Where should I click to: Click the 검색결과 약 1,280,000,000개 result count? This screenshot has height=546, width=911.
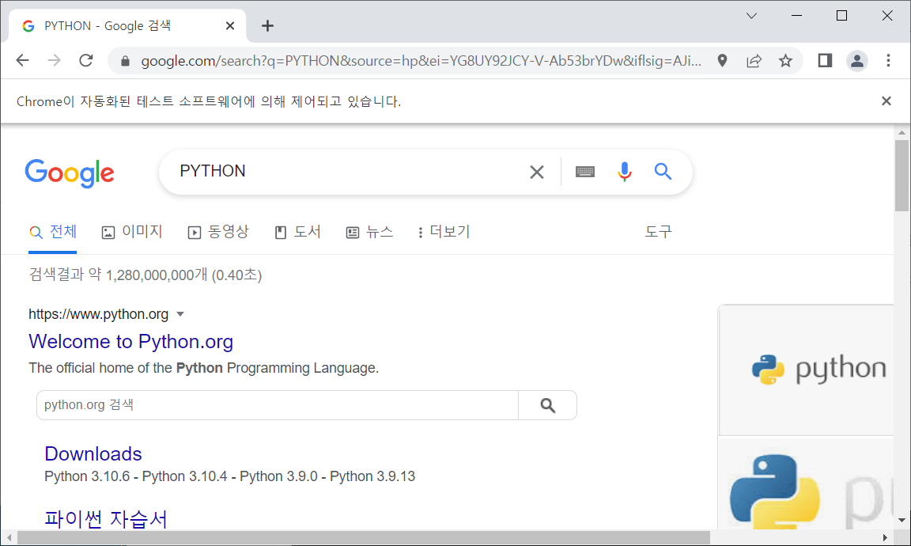point(146,275)
